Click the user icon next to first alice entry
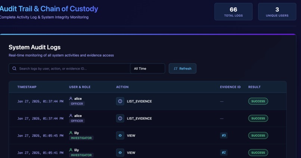Image resolution: width=301 pixels, height=158 pixels. tap(71, 98)
